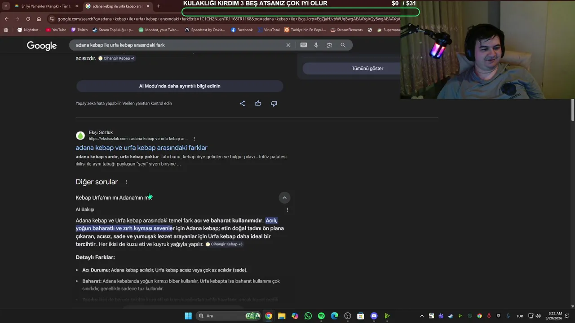The image size is (575, 323).
Task: Close the En İyi Yemekler tab
Action: click(76, 6)
